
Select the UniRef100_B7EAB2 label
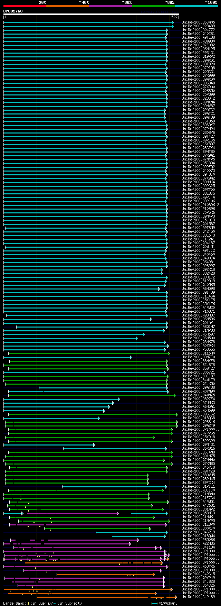click(198, 45)
